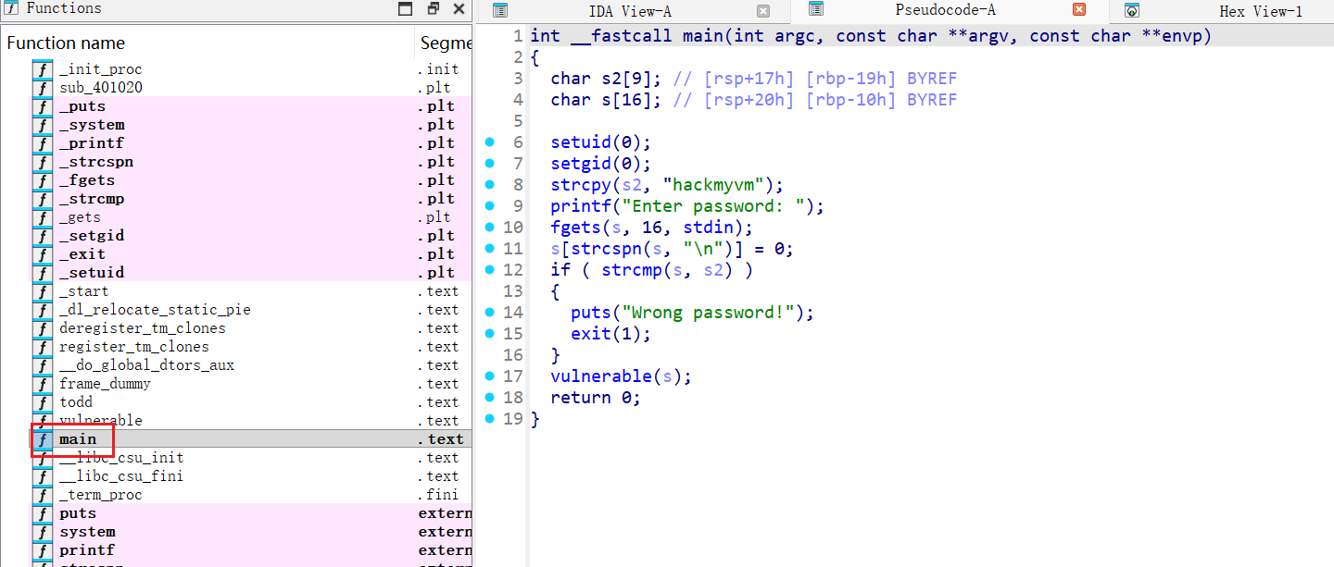
Task: Click the exit(1) call on line 15
Action: pos(611,334)
